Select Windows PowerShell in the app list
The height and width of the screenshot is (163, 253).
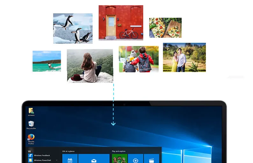click(42, 160)
